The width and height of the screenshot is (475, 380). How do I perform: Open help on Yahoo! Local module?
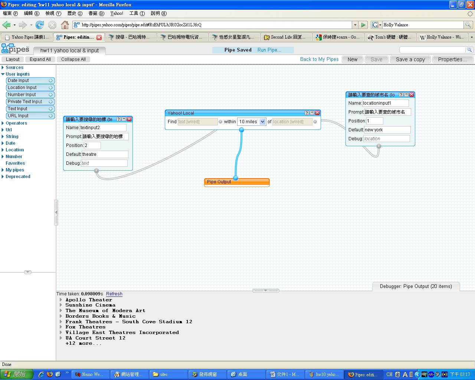click(x=307, y=113)
